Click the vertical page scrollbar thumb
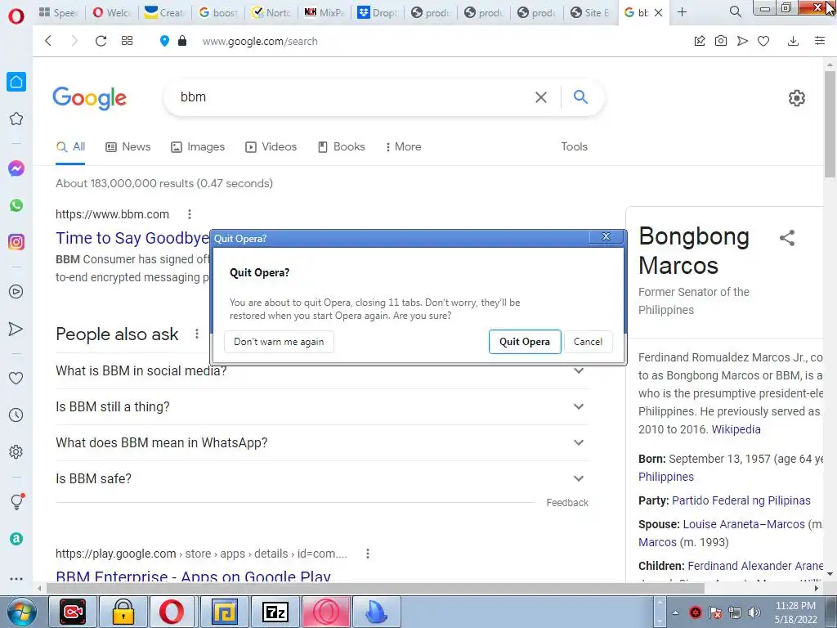The image size is (837, 628). [830, 123]
